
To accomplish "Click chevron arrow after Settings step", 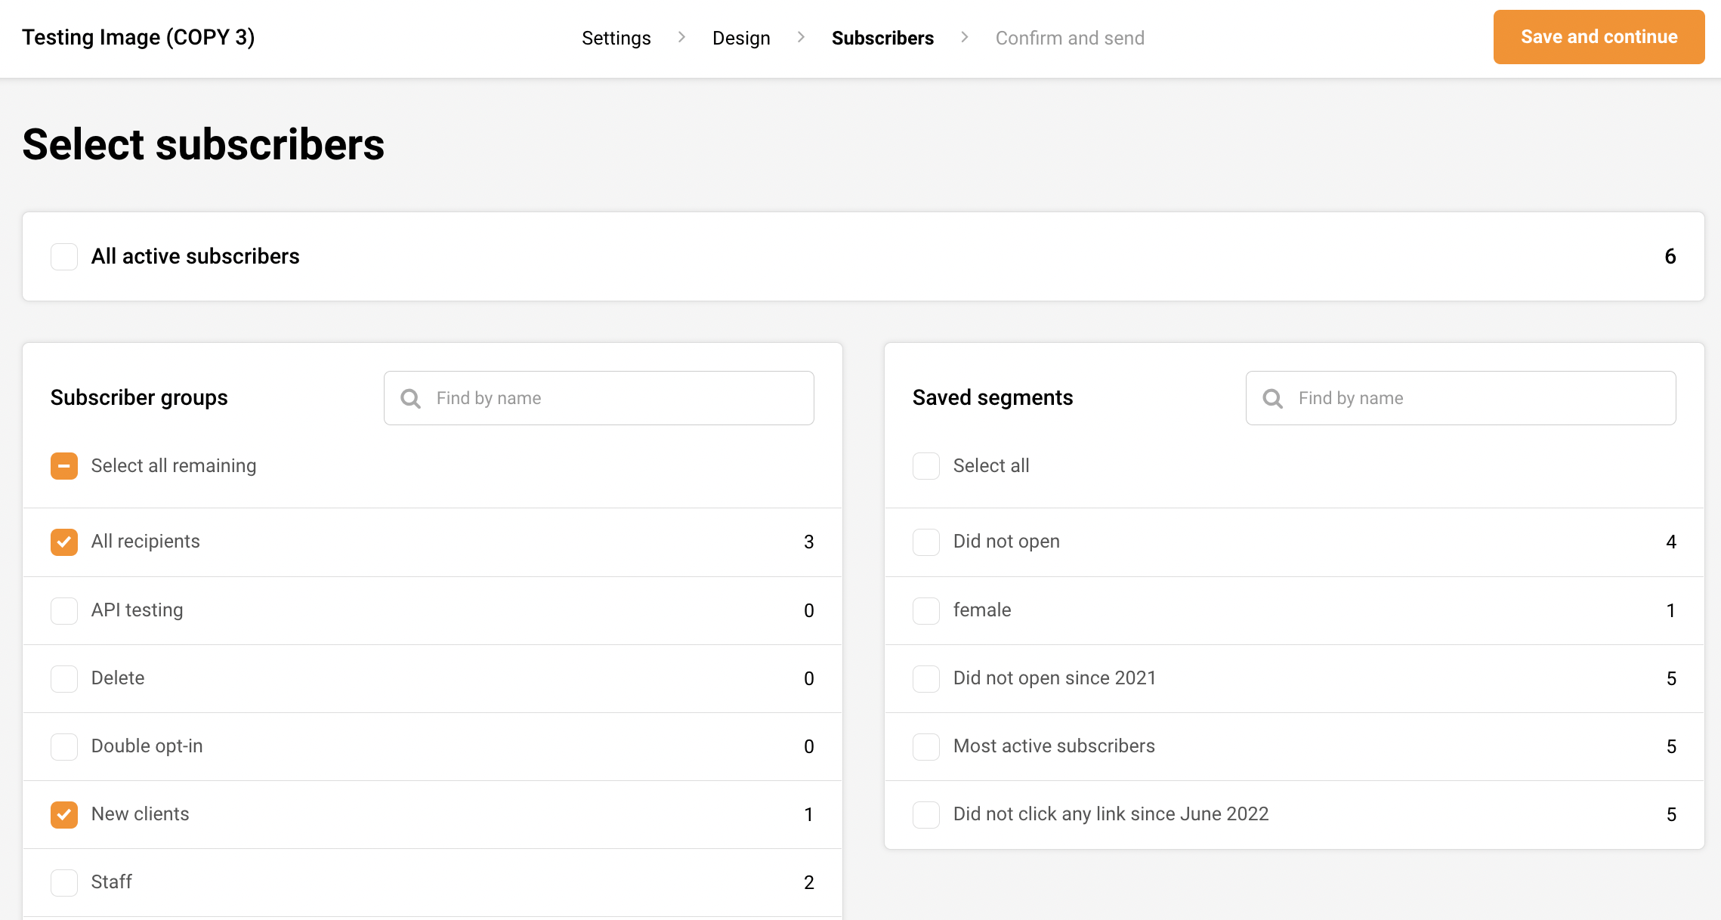I will [681, 37].
